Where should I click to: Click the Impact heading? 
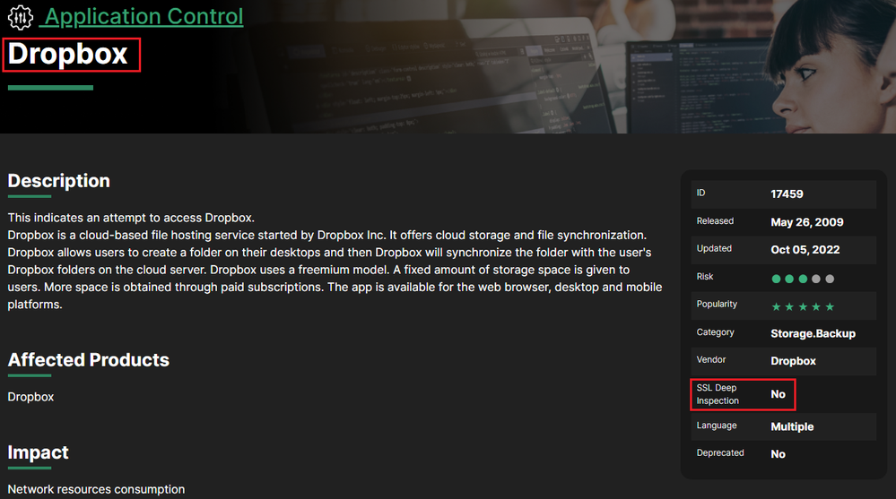tap(39, 452)
